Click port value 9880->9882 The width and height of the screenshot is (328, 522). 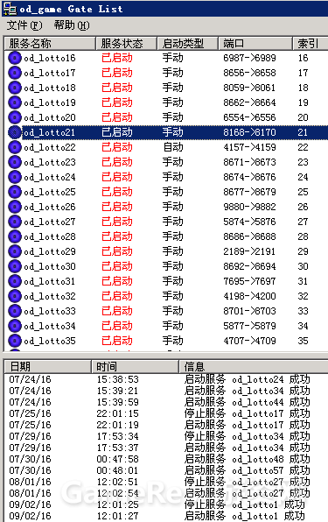click(249, 207)
